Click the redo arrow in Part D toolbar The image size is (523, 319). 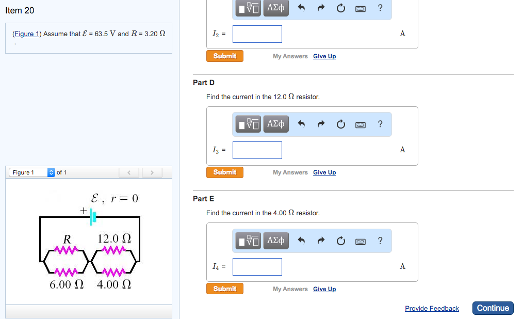321,124
